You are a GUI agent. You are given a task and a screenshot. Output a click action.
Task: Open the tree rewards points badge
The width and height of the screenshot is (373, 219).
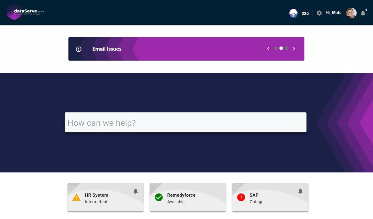(x=293, y=13)
